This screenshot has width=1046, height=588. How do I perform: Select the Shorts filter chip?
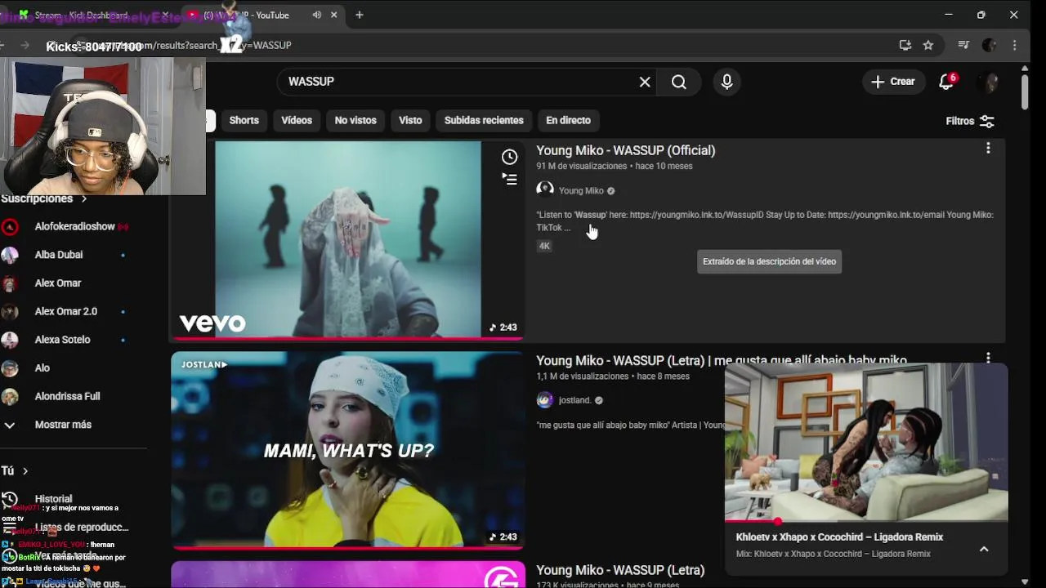244,120
